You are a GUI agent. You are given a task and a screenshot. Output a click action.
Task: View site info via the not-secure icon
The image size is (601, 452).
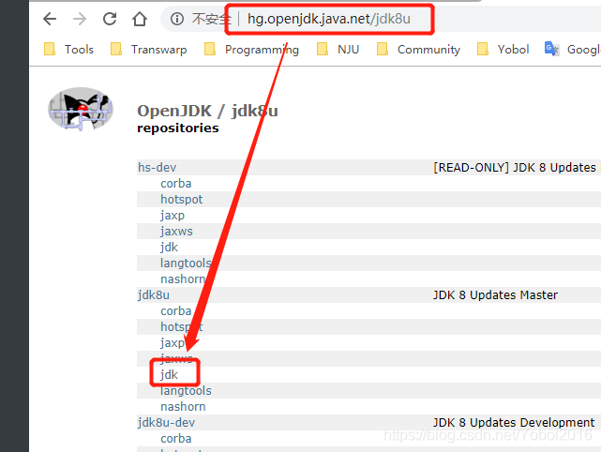click(x=177, y=19)
